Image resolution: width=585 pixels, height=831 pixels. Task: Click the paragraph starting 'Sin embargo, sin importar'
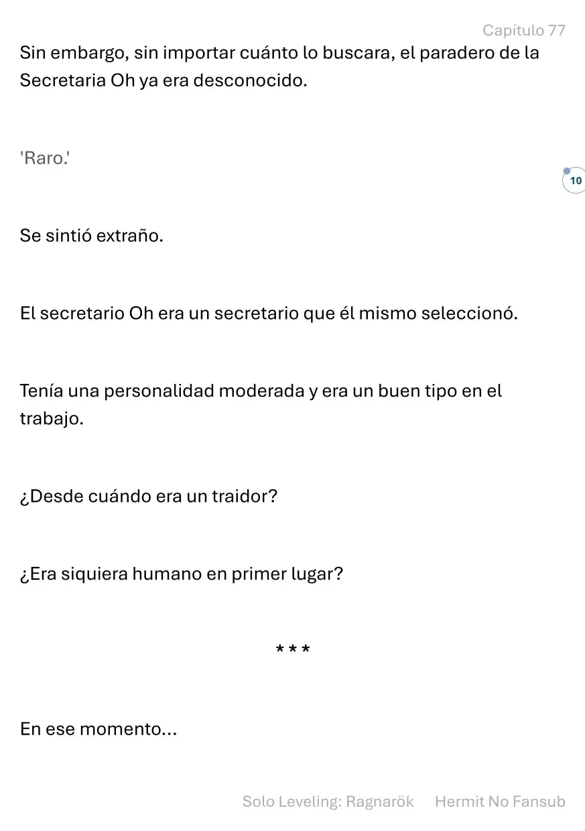pyautogui.click(x=279, y=66)
